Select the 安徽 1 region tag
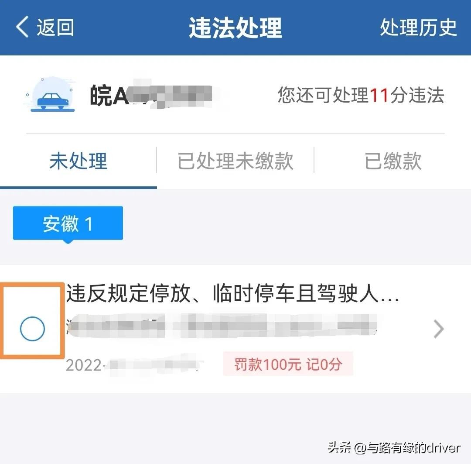The height and width of the screenshot is (464, 471). coord(68,223)
